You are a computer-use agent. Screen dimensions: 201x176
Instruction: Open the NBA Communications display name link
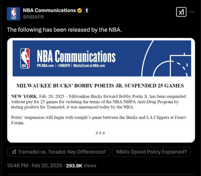click(49, 10)
